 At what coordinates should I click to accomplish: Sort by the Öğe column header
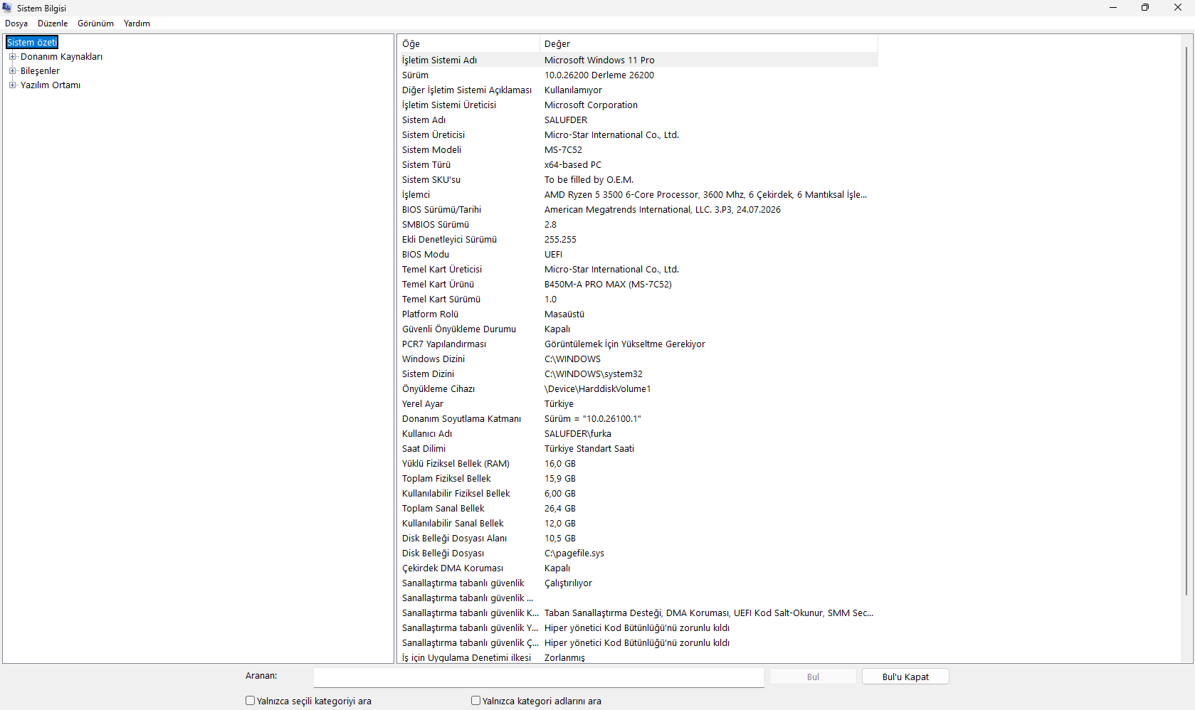click(468, 44)
